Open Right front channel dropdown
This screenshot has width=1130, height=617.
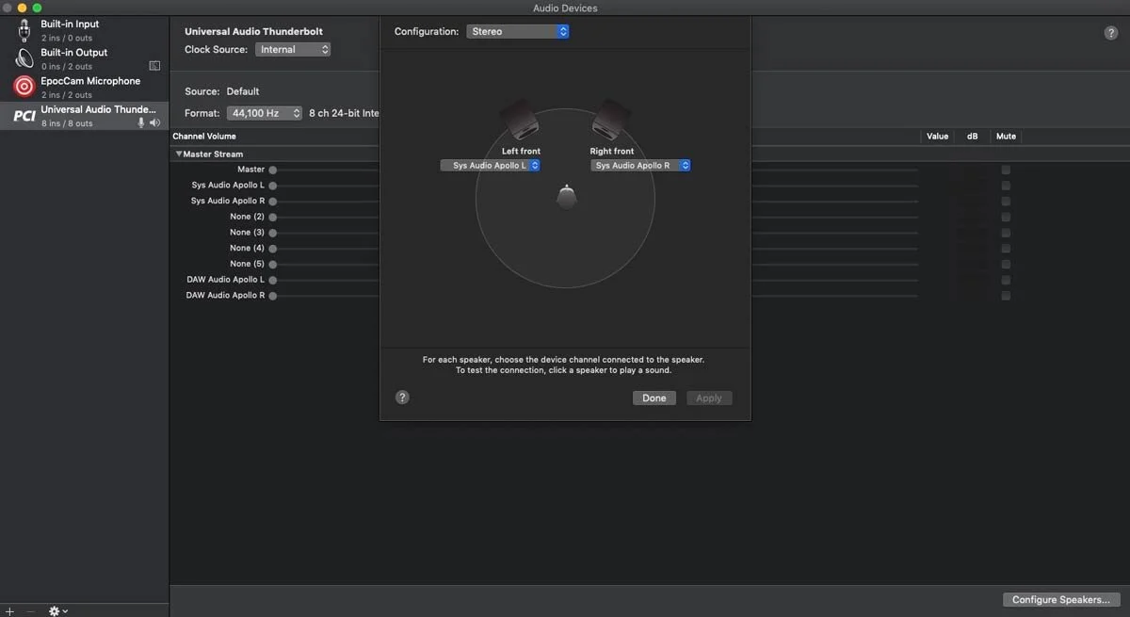tap(640, 166)
